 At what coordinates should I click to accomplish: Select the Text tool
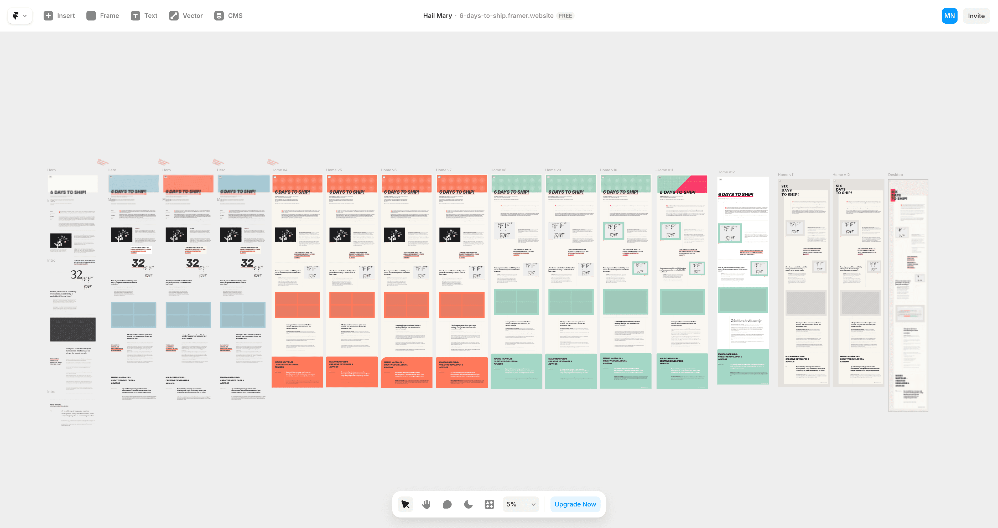click(x=144, y=15)
